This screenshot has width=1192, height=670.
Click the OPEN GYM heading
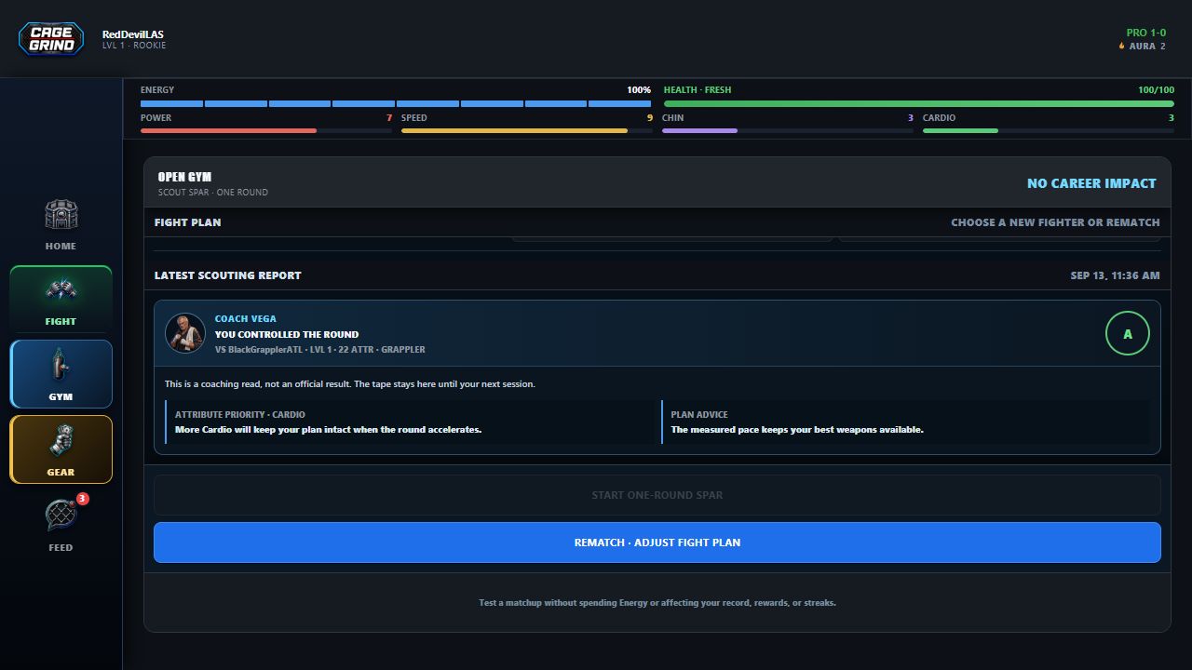[x=184, y=177]
